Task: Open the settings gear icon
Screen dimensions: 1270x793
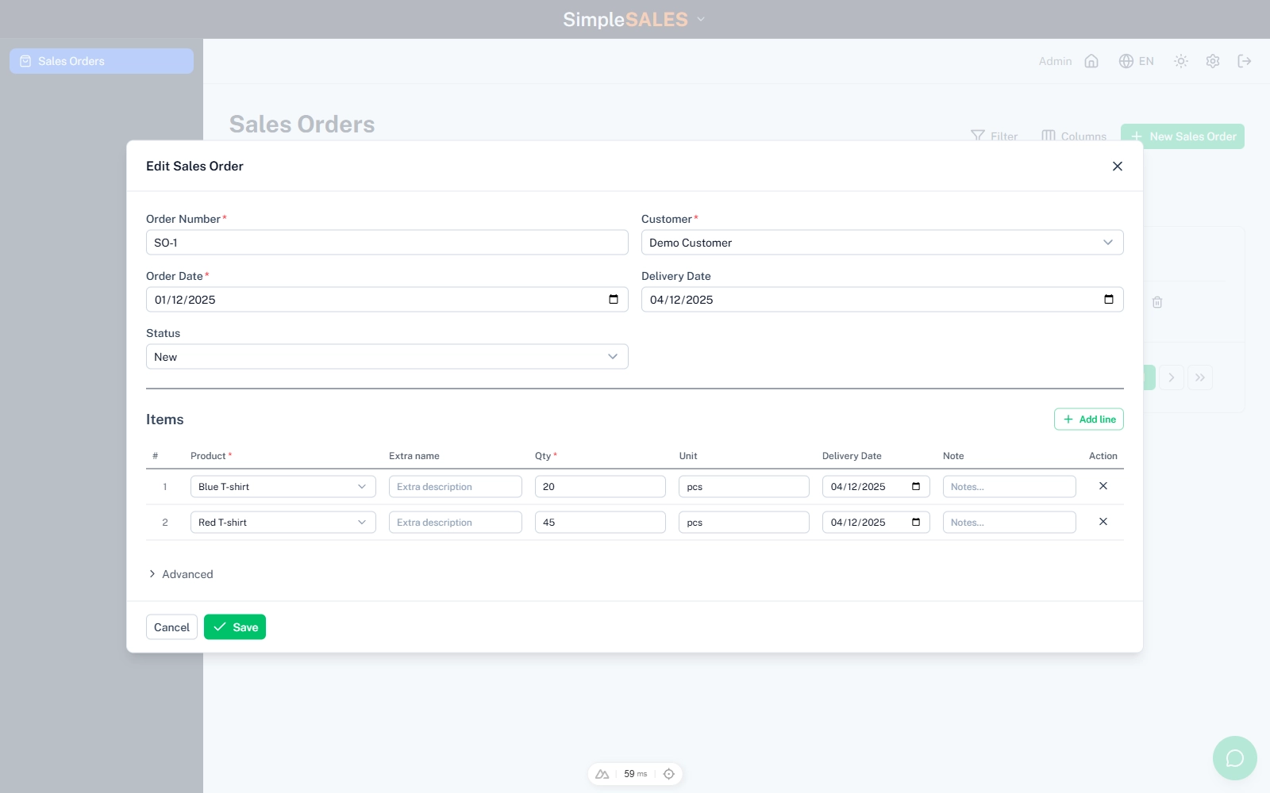Action: coord(1212,61)
